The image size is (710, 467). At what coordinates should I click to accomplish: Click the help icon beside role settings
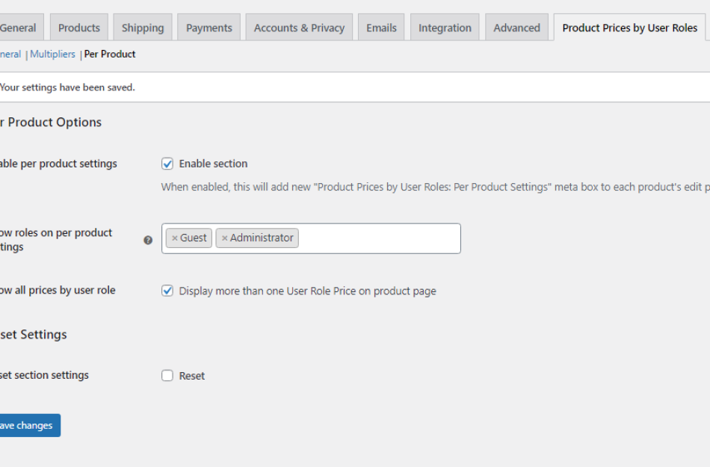(148, 240)
